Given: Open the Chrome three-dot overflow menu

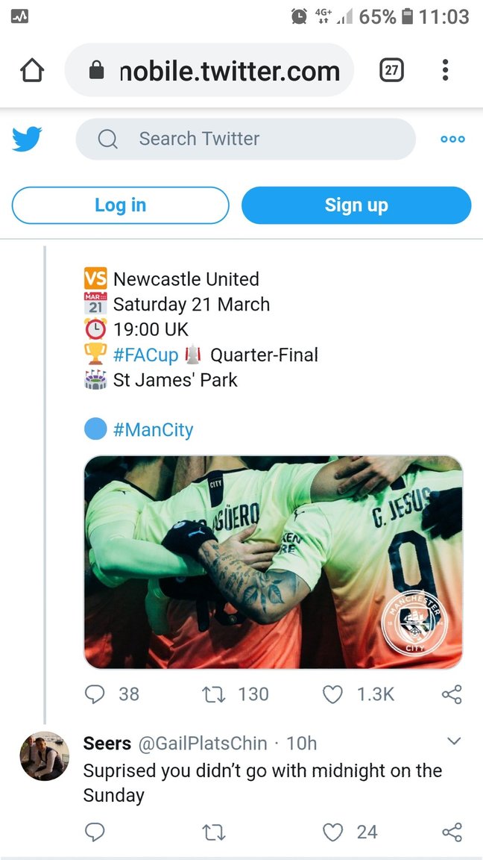Looking at the screenshot, I should point(445,71).
